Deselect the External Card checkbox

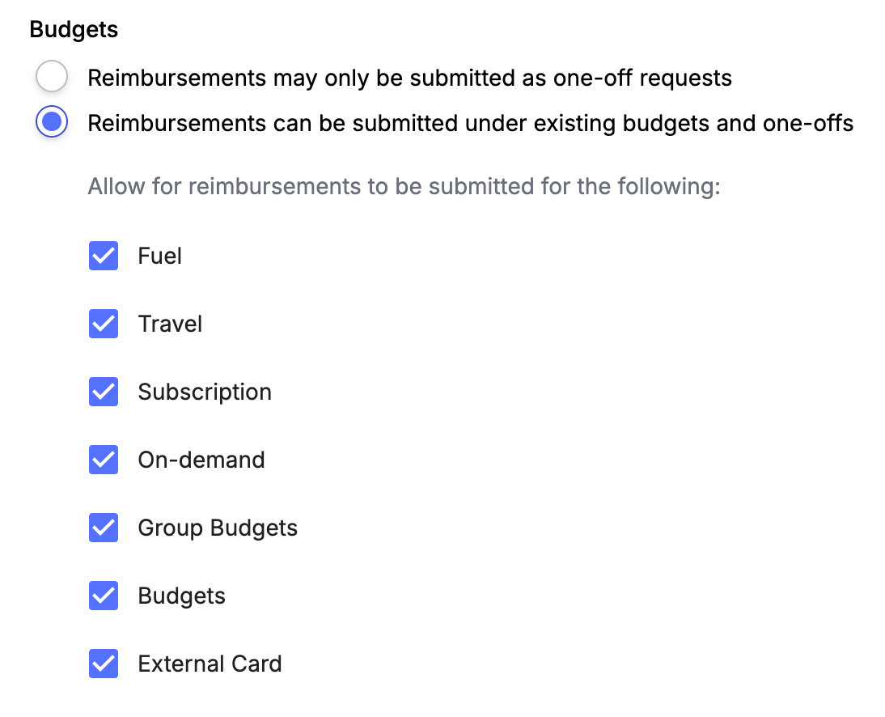coord(104,664)
